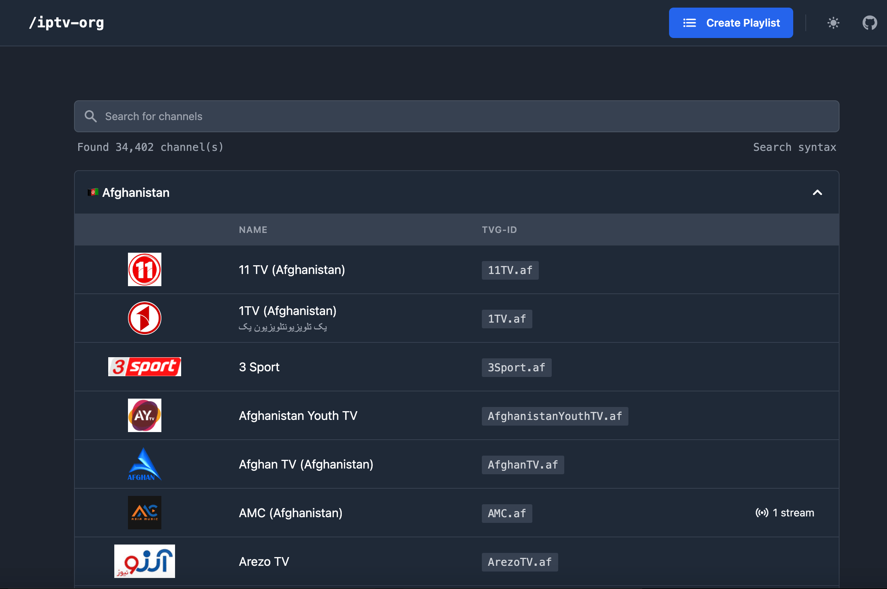Click the Create Playlist button

click(x=731, y=23)
